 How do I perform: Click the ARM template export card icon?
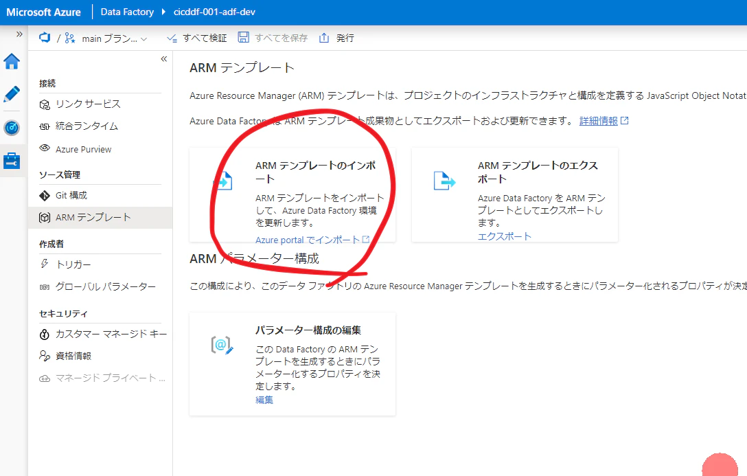[x=444, y=181]
